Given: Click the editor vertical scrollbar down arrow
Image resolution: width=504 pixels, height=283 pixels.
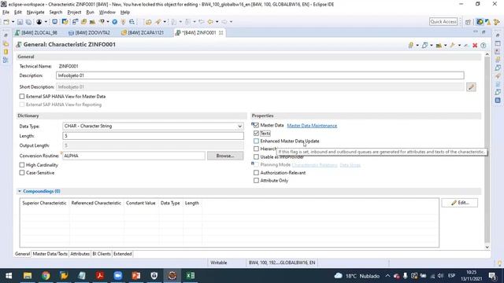Looking at the screenshot, I should pyautogui.click(x=487, y=247).
